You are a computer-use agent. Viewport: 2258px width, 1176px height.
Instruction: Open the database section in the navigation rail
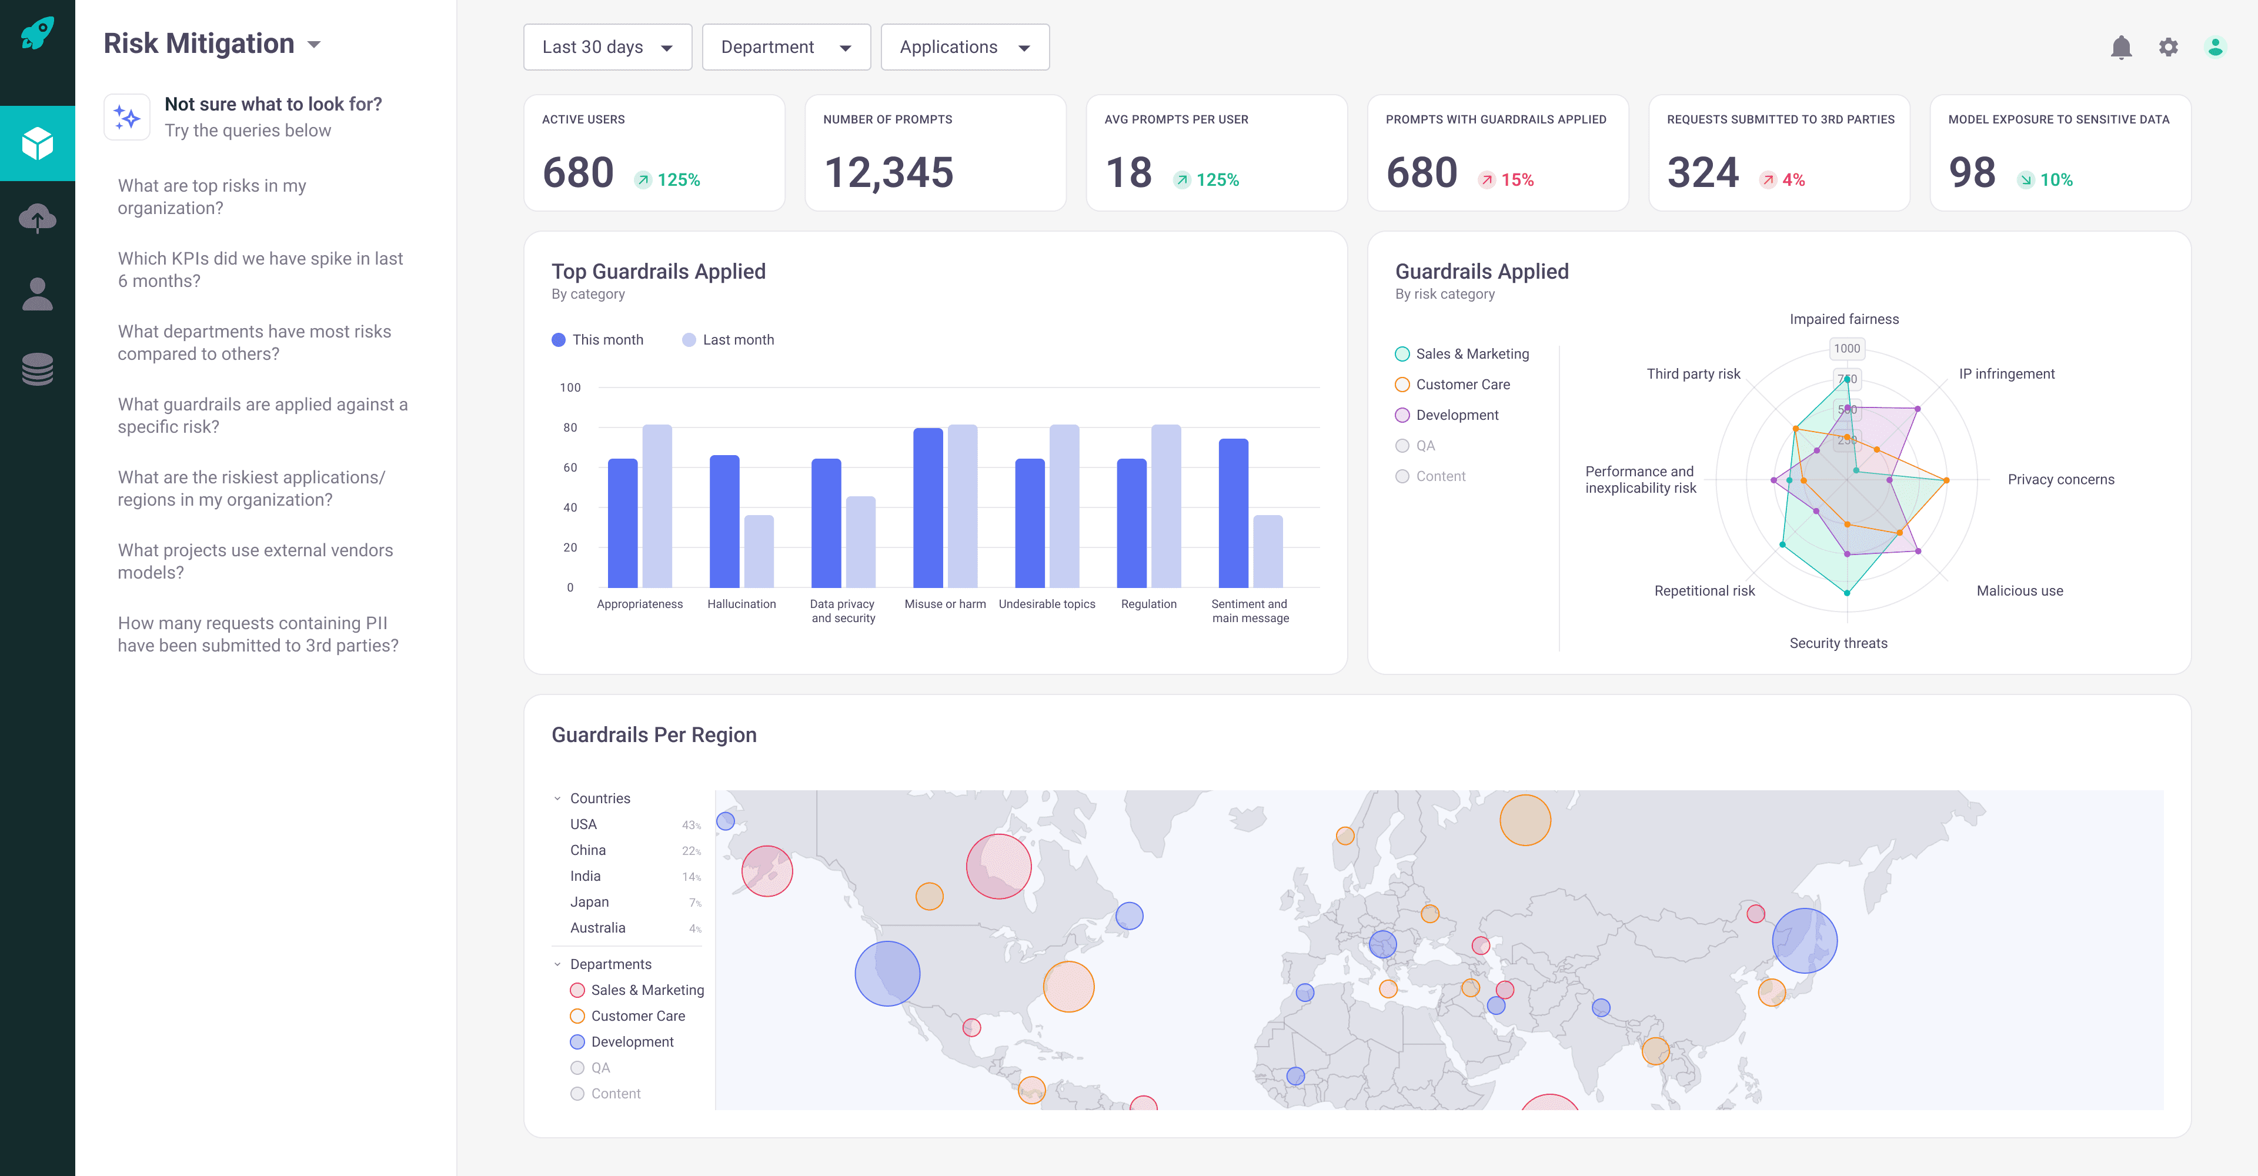(38, 368)
